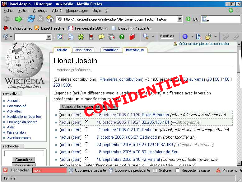Open the Presidentielle-2007 bookmark
Image resolution: width=242 pixels, height=182 pixels.
pyautogui.click(x=88, y=28)
